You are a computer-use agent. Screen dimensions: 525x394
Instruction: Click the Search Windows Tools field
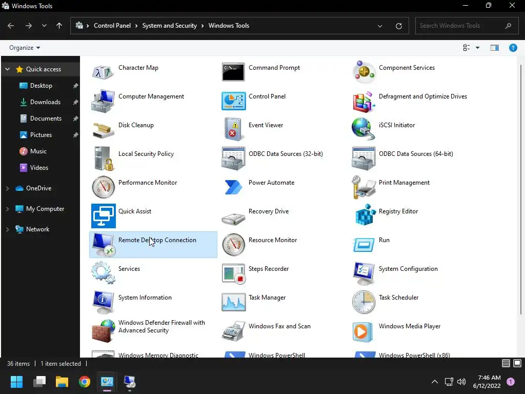click(x=467, y=26)
